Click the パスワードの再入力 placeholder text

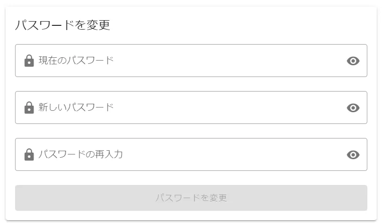tap(80, 154)
